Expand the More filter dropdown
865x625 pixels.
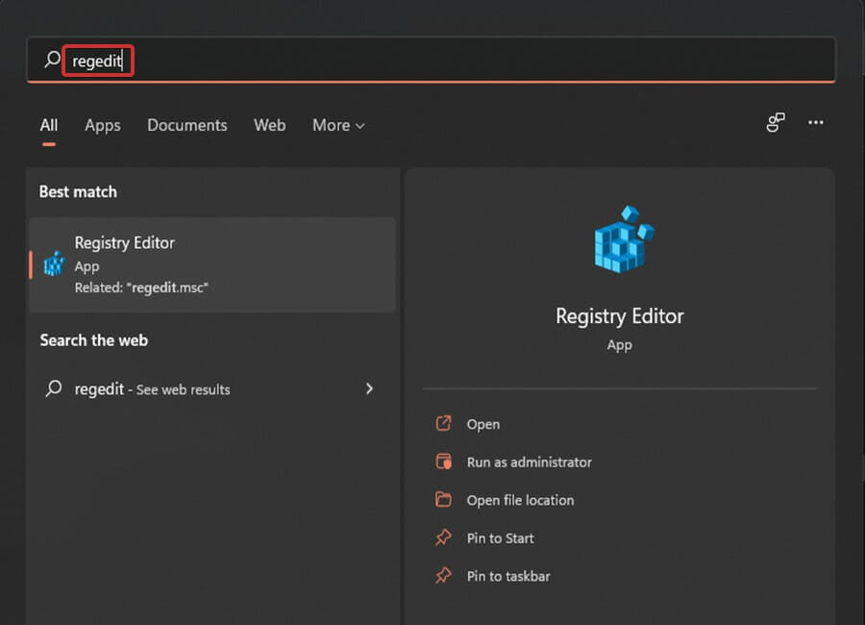click(338, 125)
